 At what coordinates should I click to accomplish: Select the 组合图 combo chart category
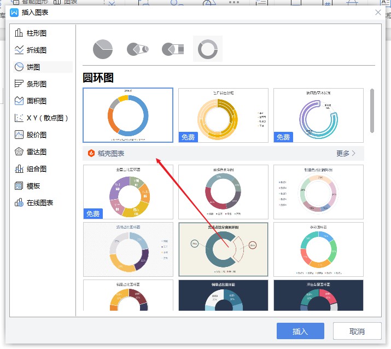(43, 169)
